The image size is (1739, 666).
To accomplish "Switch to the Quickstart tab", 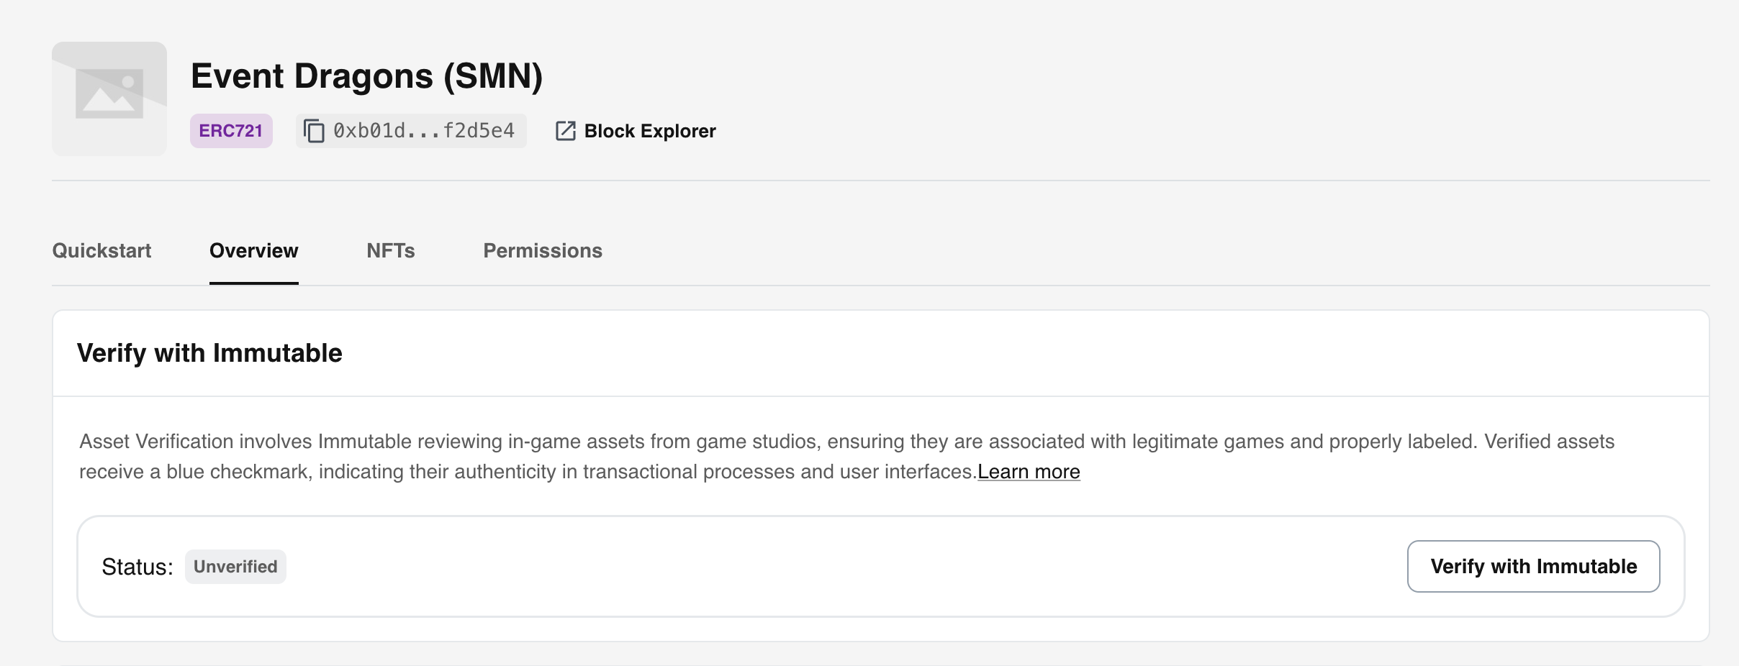I will pyautogui.click(x=101, y=250).
